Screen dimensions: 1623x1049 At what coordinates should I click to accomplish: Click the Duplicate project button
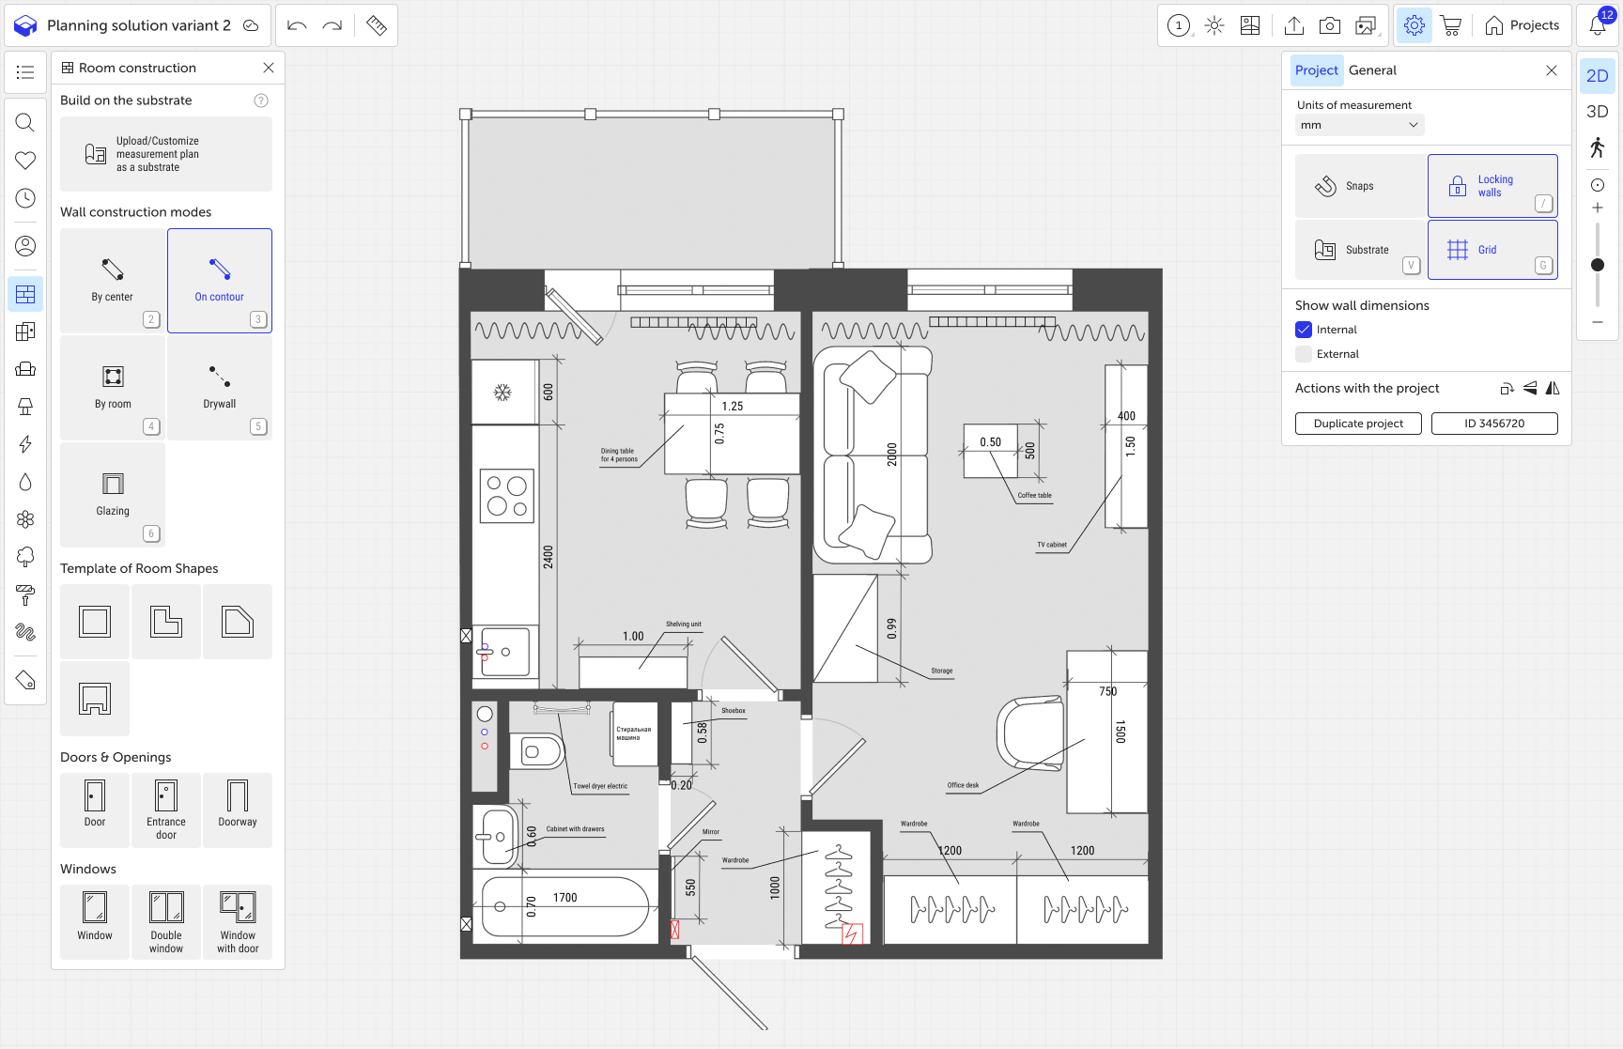click(1358, 424)
